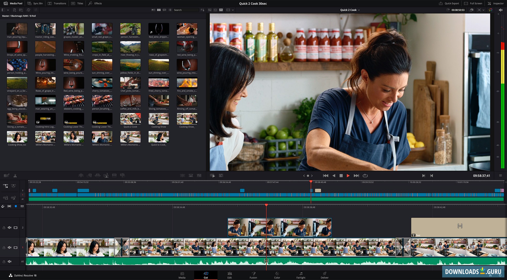The width and height of the screenshot is (507, 280).
Task: Enable snapping with the magnet toggle
Action: (x=3, y=206)
